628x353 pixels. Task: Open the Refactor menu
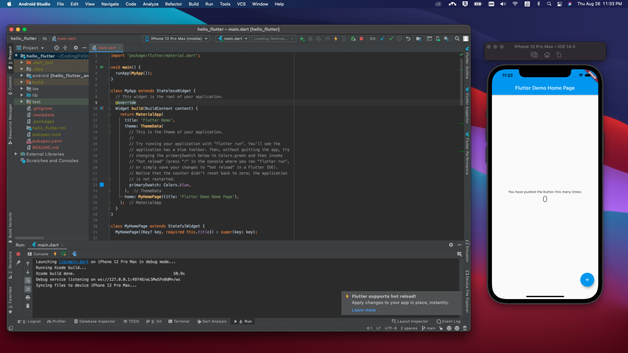pos(173,4)
